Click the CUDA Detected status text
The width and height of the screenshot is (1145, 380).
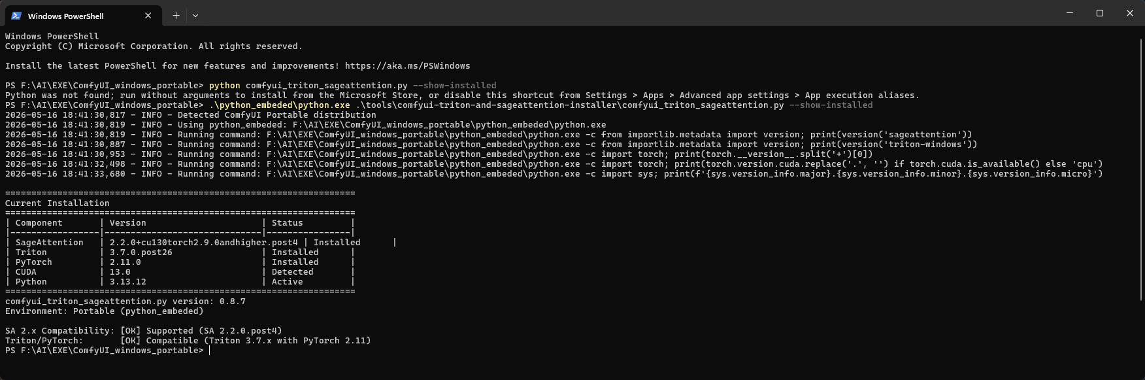pos(293,272)
